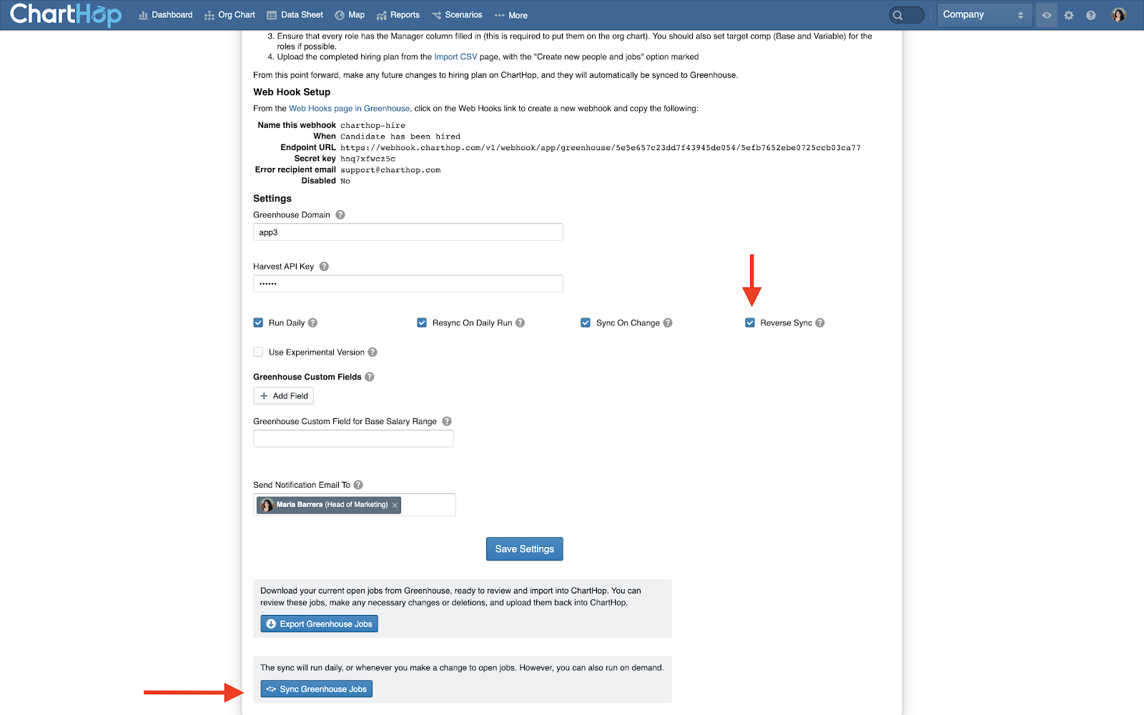Click the ChartHop logo
The image size is (1144, 715).
(66, 14)
